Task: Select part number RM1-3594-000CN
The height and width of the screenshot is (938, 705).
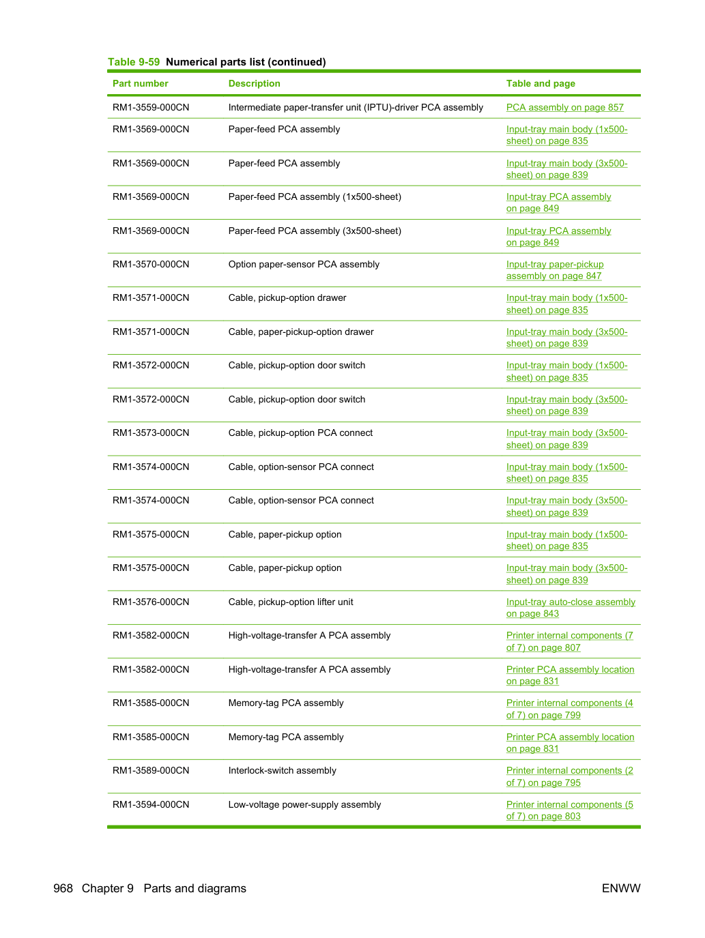Action: point(151,804)
